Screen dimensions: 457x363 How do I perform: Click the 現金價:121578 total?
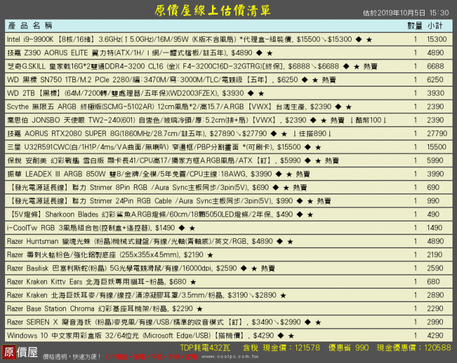[291, 348]
